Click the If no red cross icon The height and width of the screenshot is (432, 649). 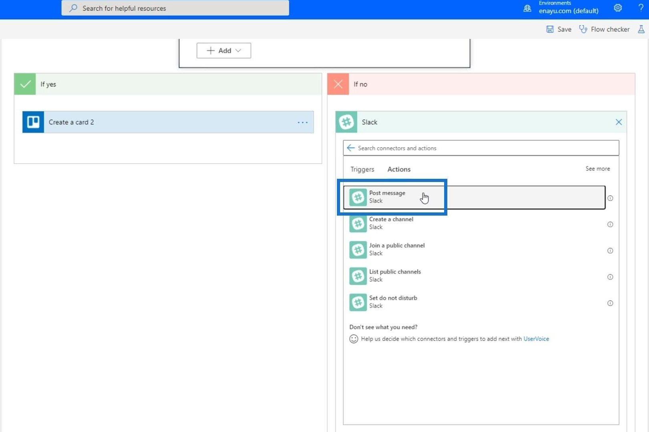click(338, 84)
